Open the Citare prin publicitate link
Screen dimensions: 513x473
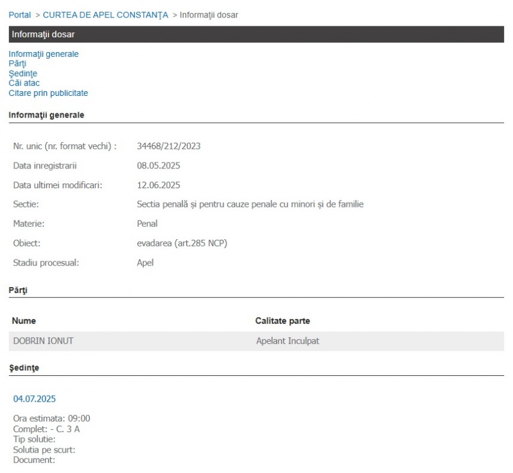tap(49, 93)
